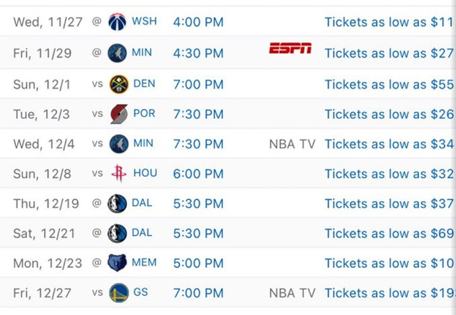Click the Timberwolves logo on Wed 12/4

pyautogui.click(x=119, y=144)
